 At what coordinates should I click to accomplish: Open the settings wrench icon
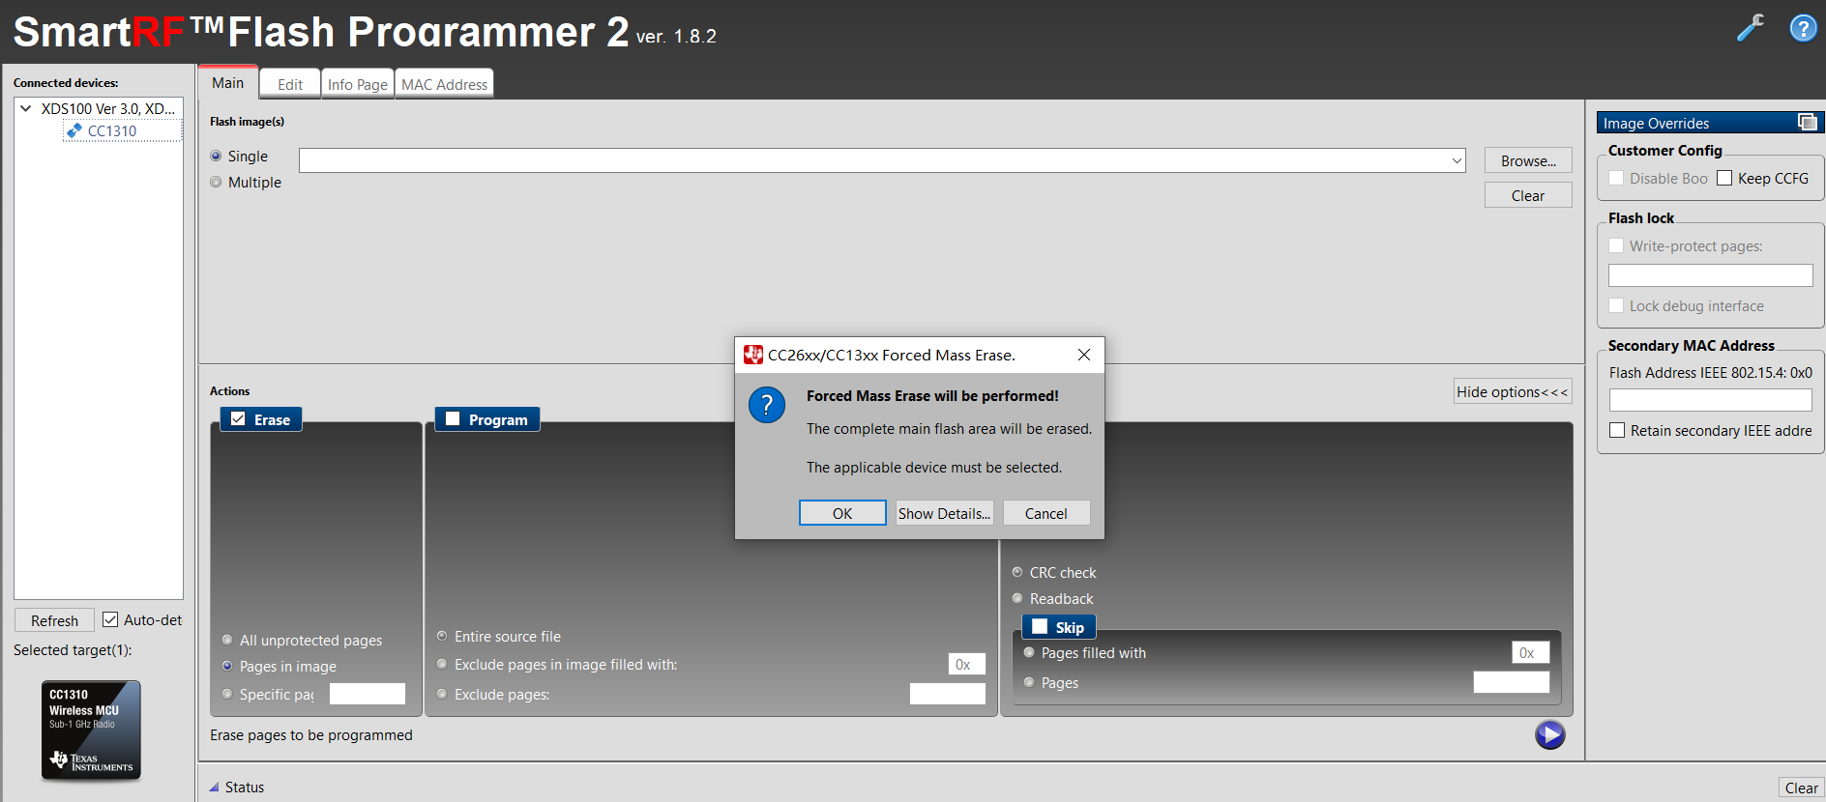1751,28
